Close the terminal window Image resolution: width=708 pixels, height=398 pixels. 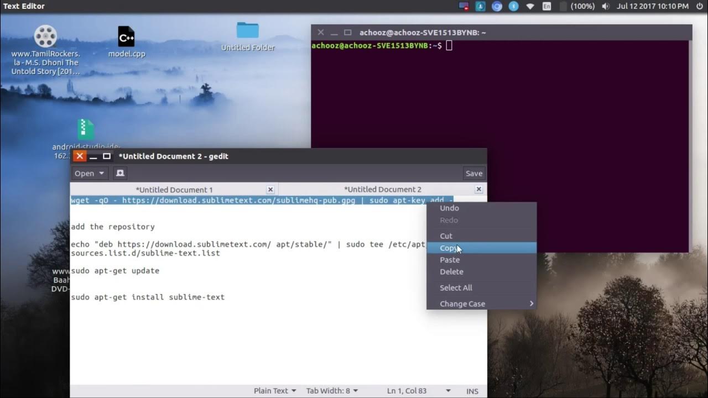coord(320,33)
